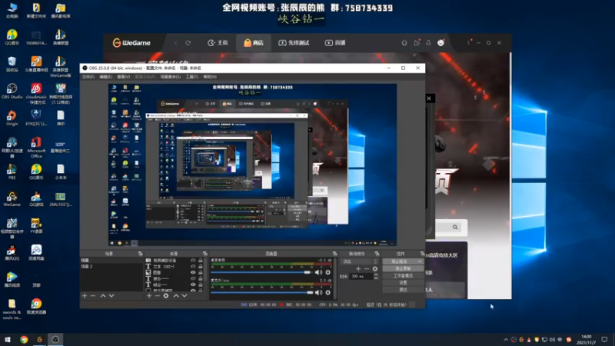615x346 pixels.
Task: Open Chrome from the taskbar
Action: coord(24,339)
